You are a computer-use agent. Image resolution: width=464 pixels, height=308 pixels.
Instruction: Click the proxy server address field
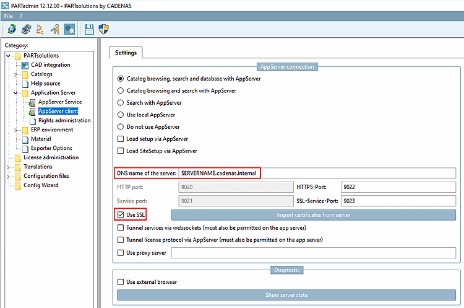314,253
